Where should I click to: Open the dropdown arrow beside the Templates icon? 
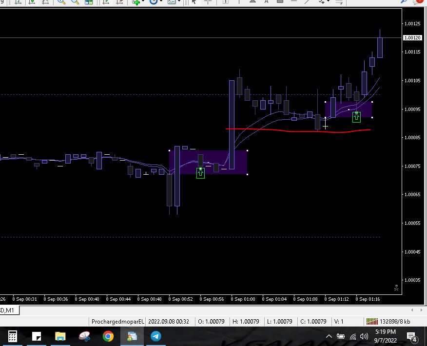coord(179,1)
